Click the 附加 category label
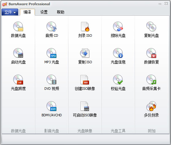Image resolution: width=171 pixels, height=145 pixels. (x=152, y=131)
